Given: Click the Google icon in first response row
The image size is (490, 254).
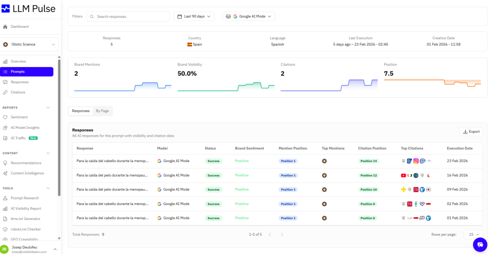Looking at the screenshot, I should pos(160,161).
